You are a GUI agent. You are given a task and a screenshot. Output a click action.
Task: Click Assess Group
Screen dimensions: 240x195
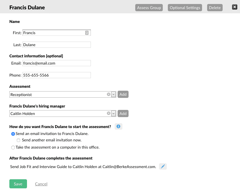pos(149,7)
